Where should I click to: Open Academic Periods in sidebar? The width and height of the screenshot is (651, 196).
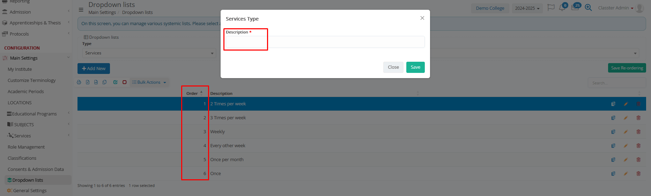click(x=26, y=91)
